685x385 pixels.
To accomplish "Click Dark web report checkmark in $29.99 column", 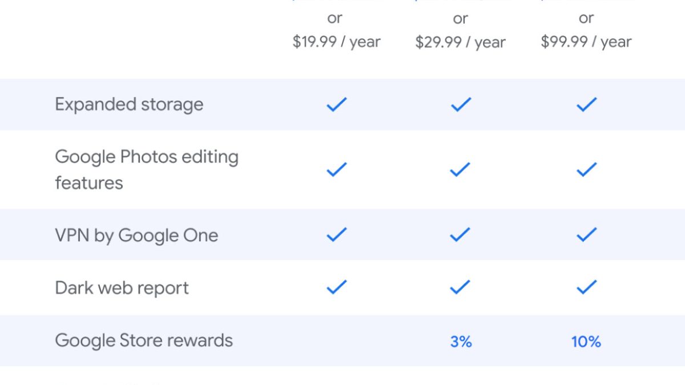I will point(461,287).
